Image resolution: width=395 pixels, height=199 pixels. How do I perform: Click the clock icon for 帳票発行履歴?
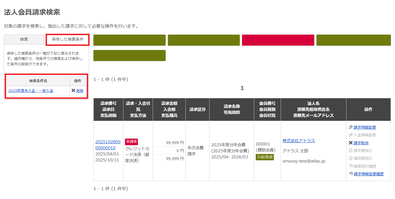tap(351, 166)
